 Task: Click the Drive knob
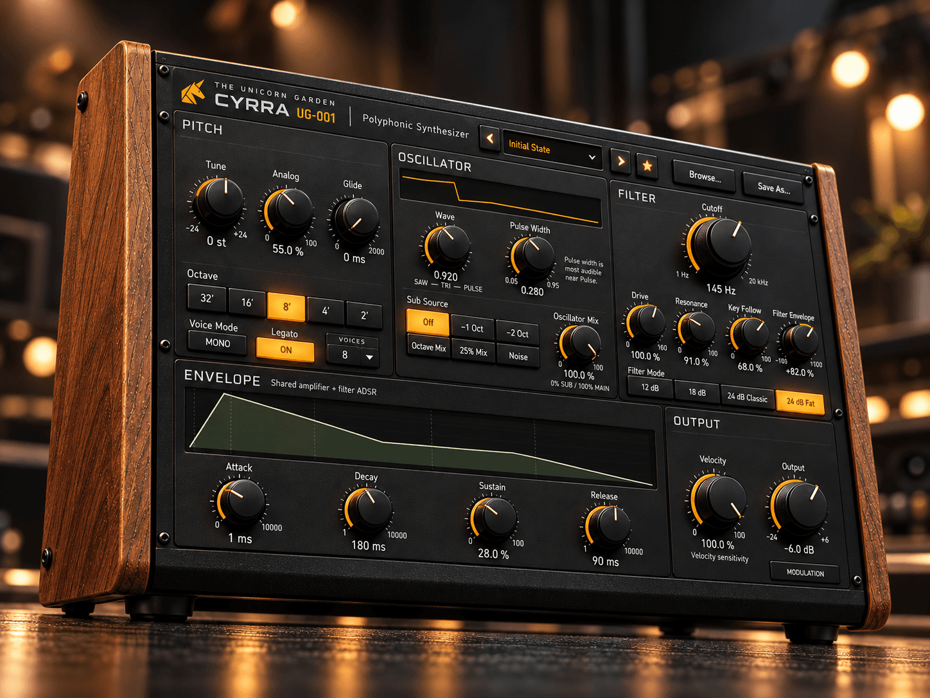coord(645,324)
